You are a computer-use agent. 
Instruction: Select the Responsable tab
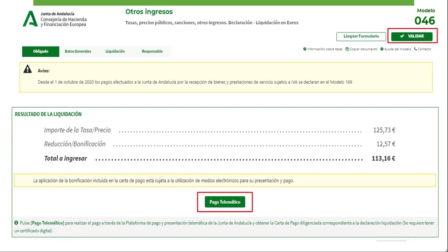[152, 51]
